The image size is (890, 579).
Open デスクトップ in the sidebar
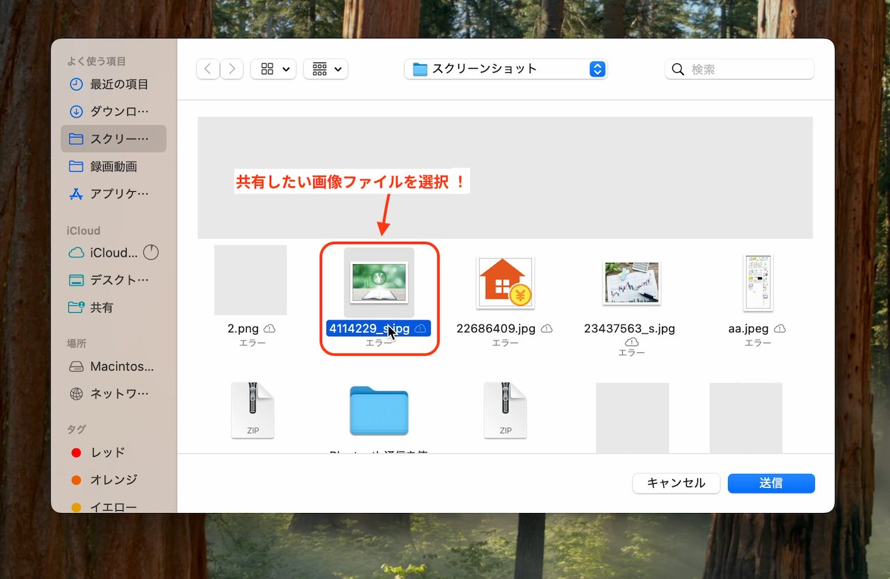click(113, 280)
